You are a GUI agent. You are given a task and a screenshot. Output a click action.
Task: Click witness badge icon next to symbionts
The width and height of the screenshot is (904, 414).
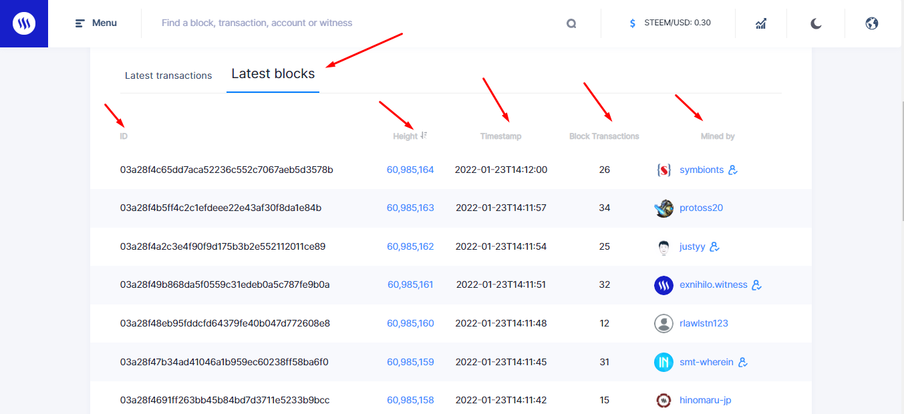733,170
